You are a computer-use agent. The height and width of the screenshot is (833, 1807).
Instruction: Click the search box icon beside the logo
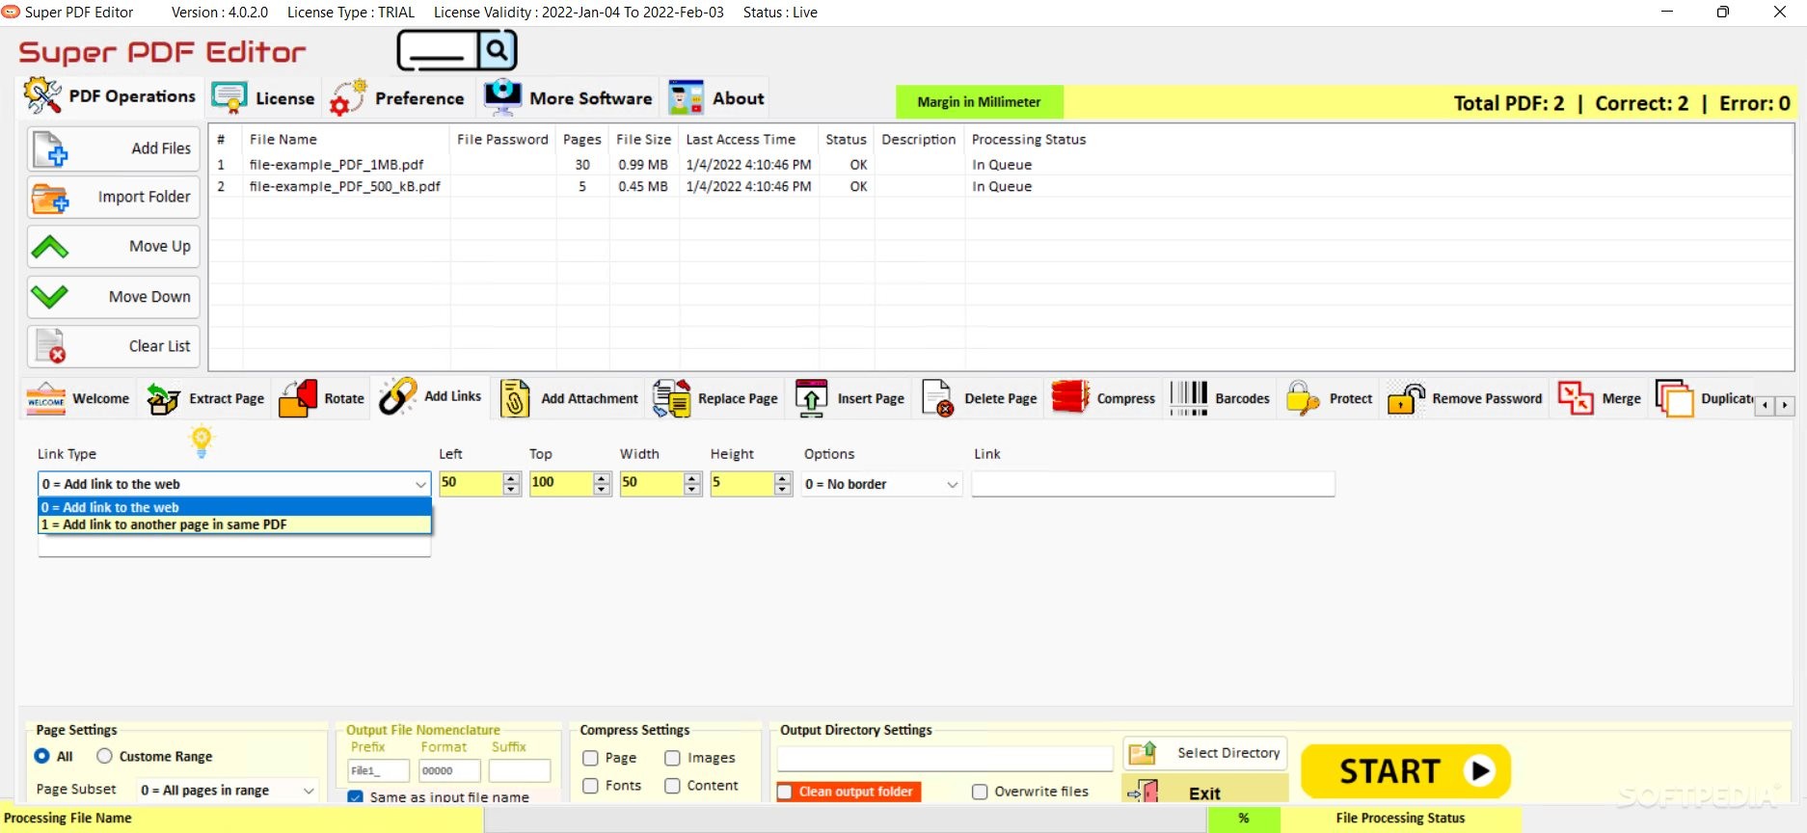click(x=457, y=50)
